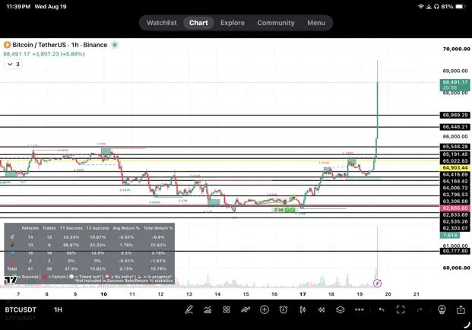The image size is (472, 330).
Task: Share the chart
Action: (x=461, y=309)
